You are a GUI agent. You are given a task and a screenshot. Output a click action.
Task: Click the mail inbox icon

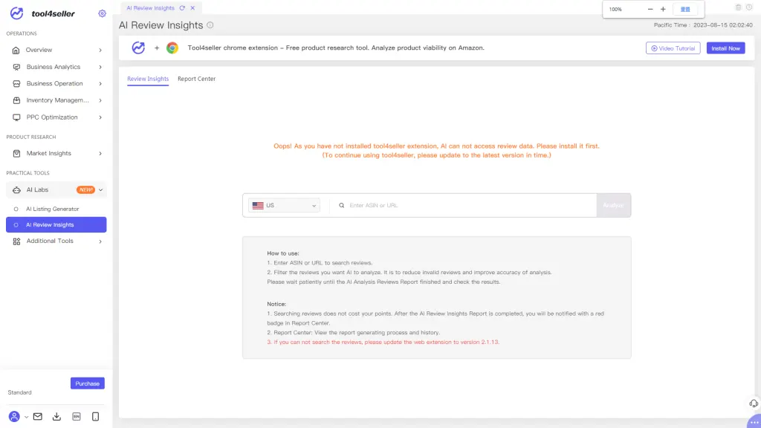click(x=38, y=417)
